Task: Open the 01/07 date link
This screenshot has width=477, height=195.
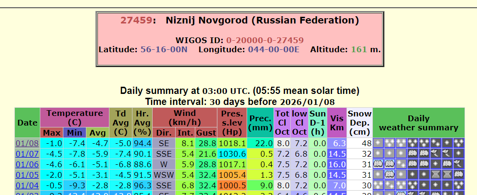Action: 23,154
